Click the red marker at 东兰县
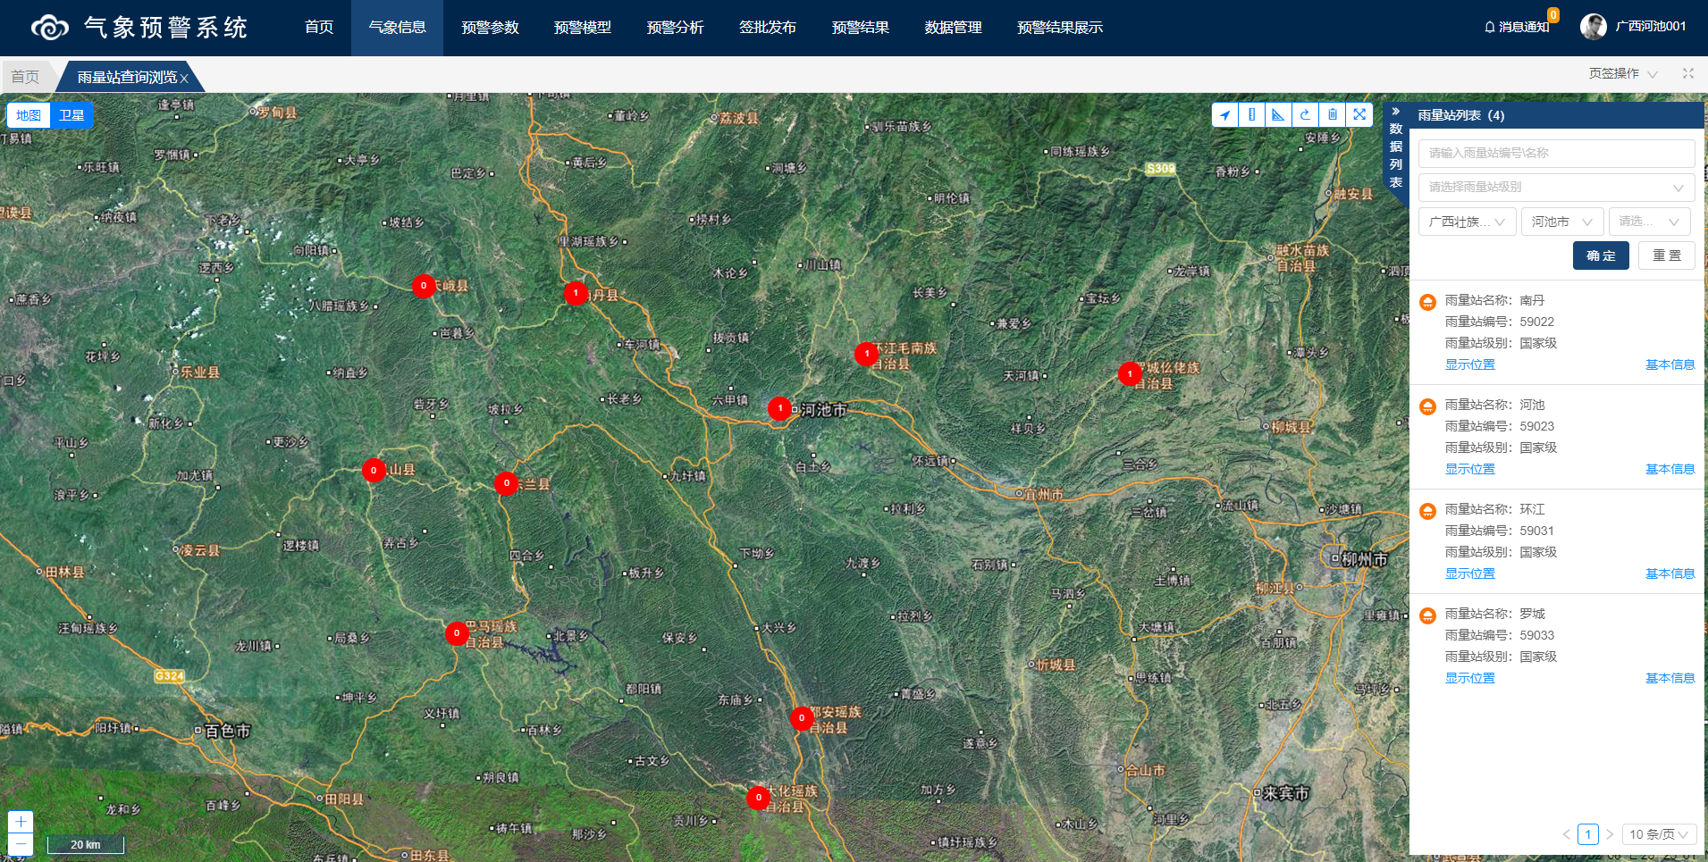Image resolution: width=1708 pixels, height=862 pixels. (507, 483)
